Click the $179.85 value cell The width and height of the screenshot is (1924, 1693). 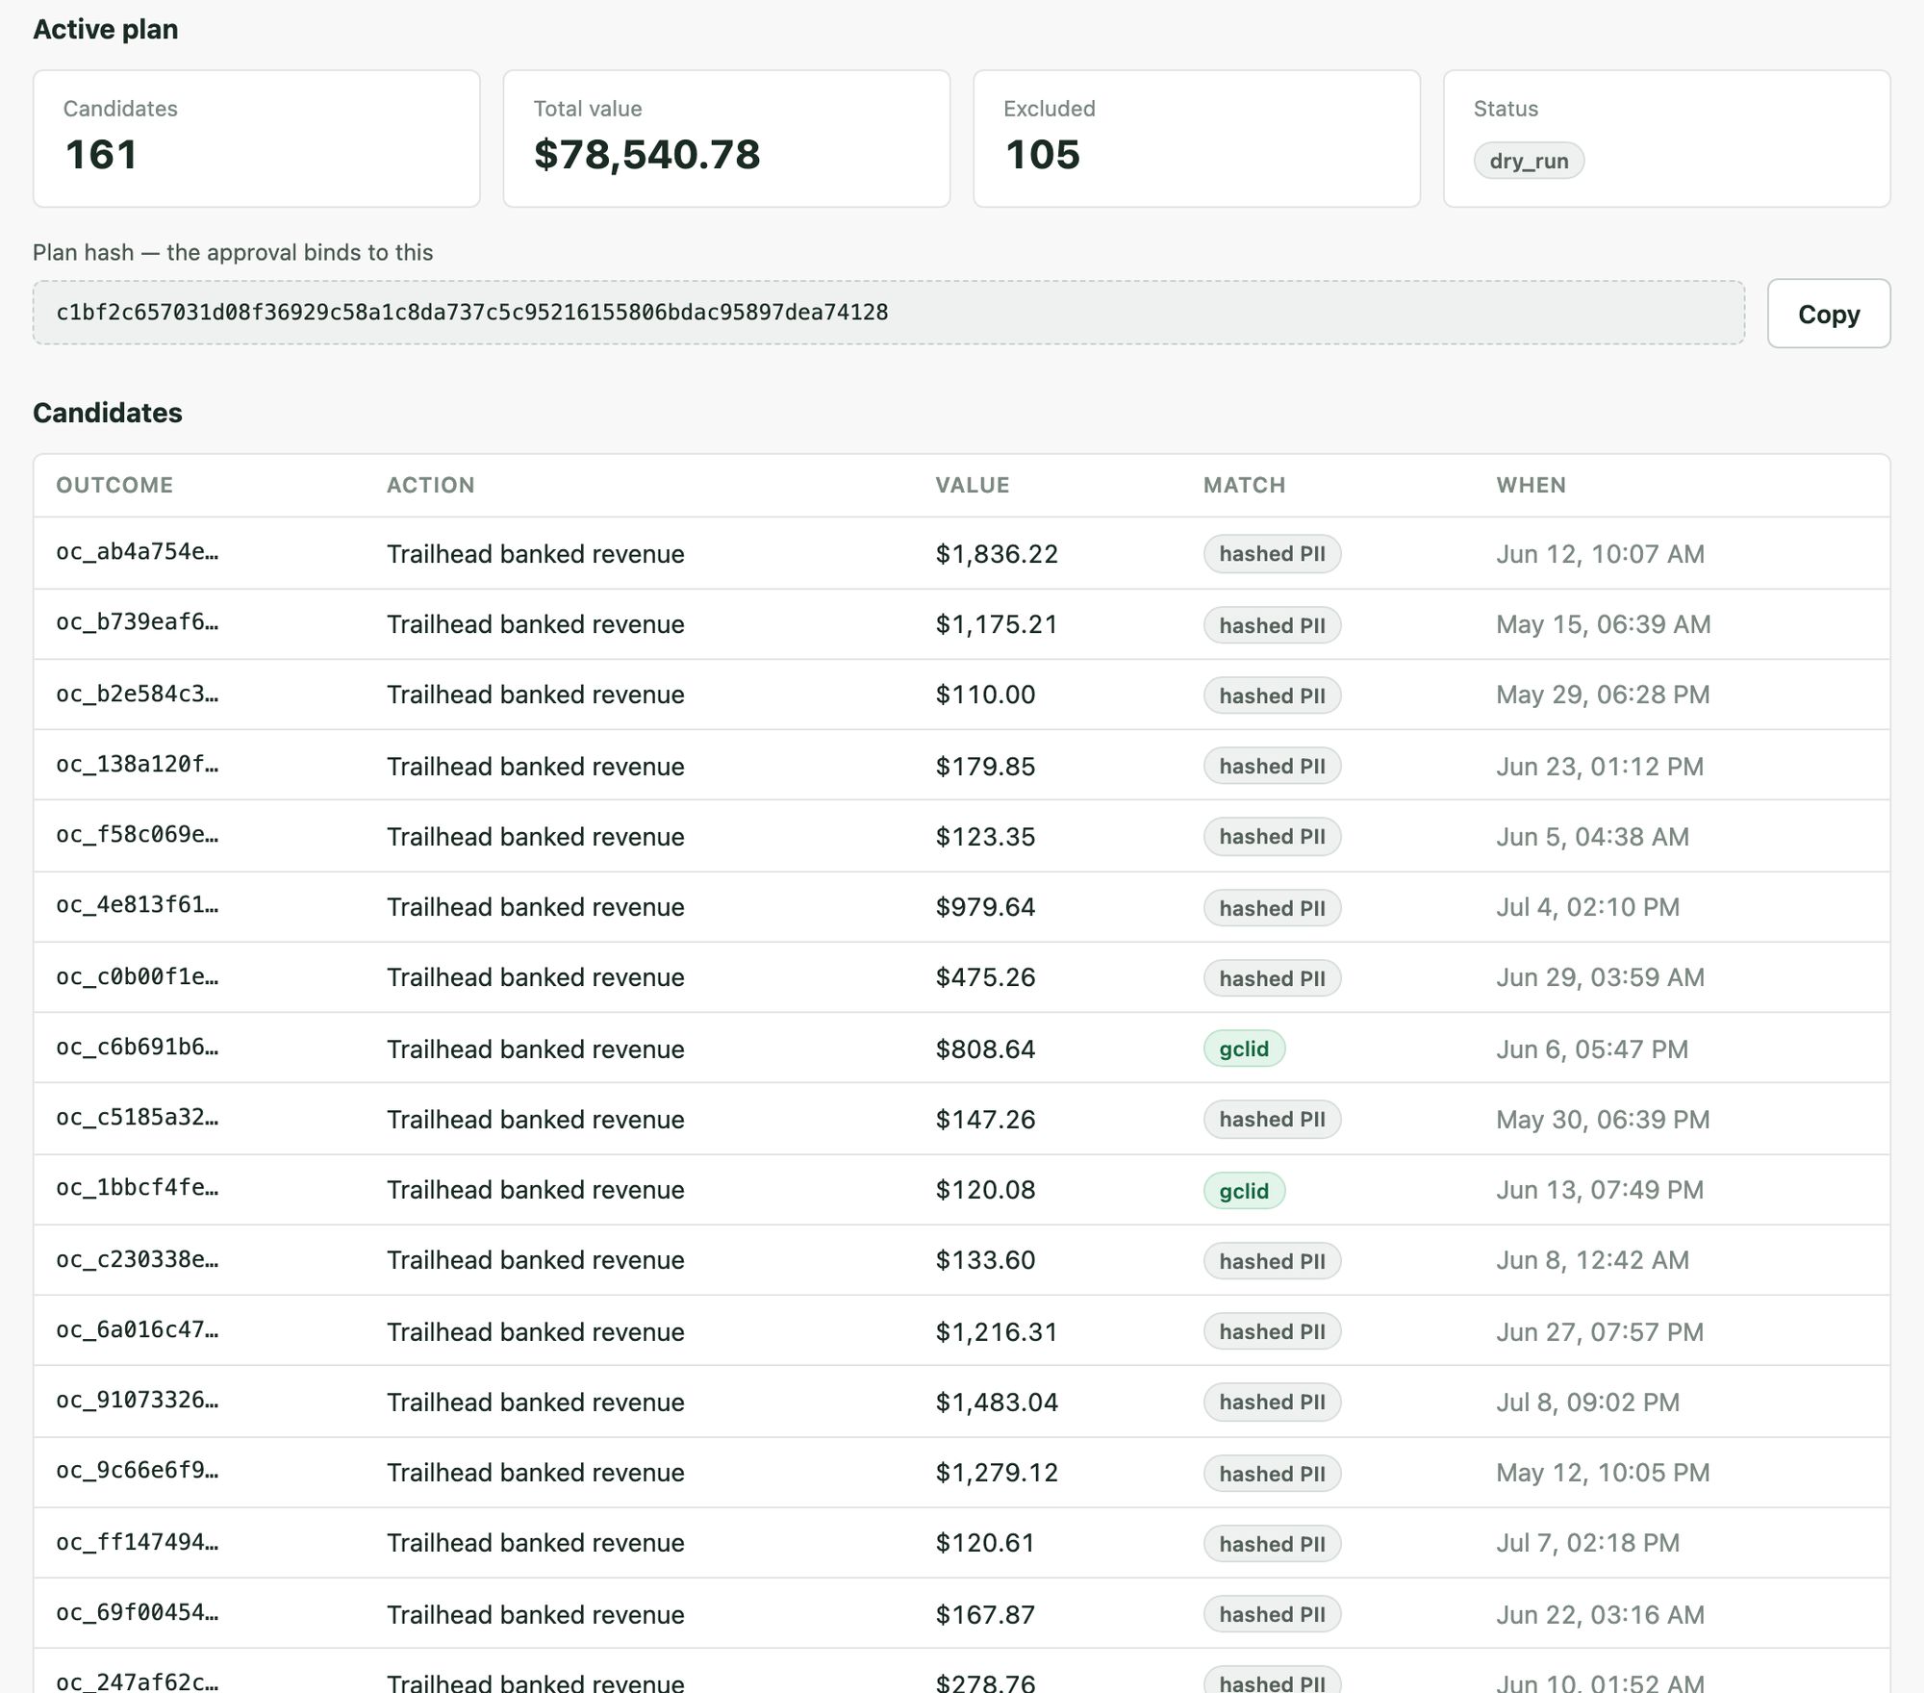[985, 767]
